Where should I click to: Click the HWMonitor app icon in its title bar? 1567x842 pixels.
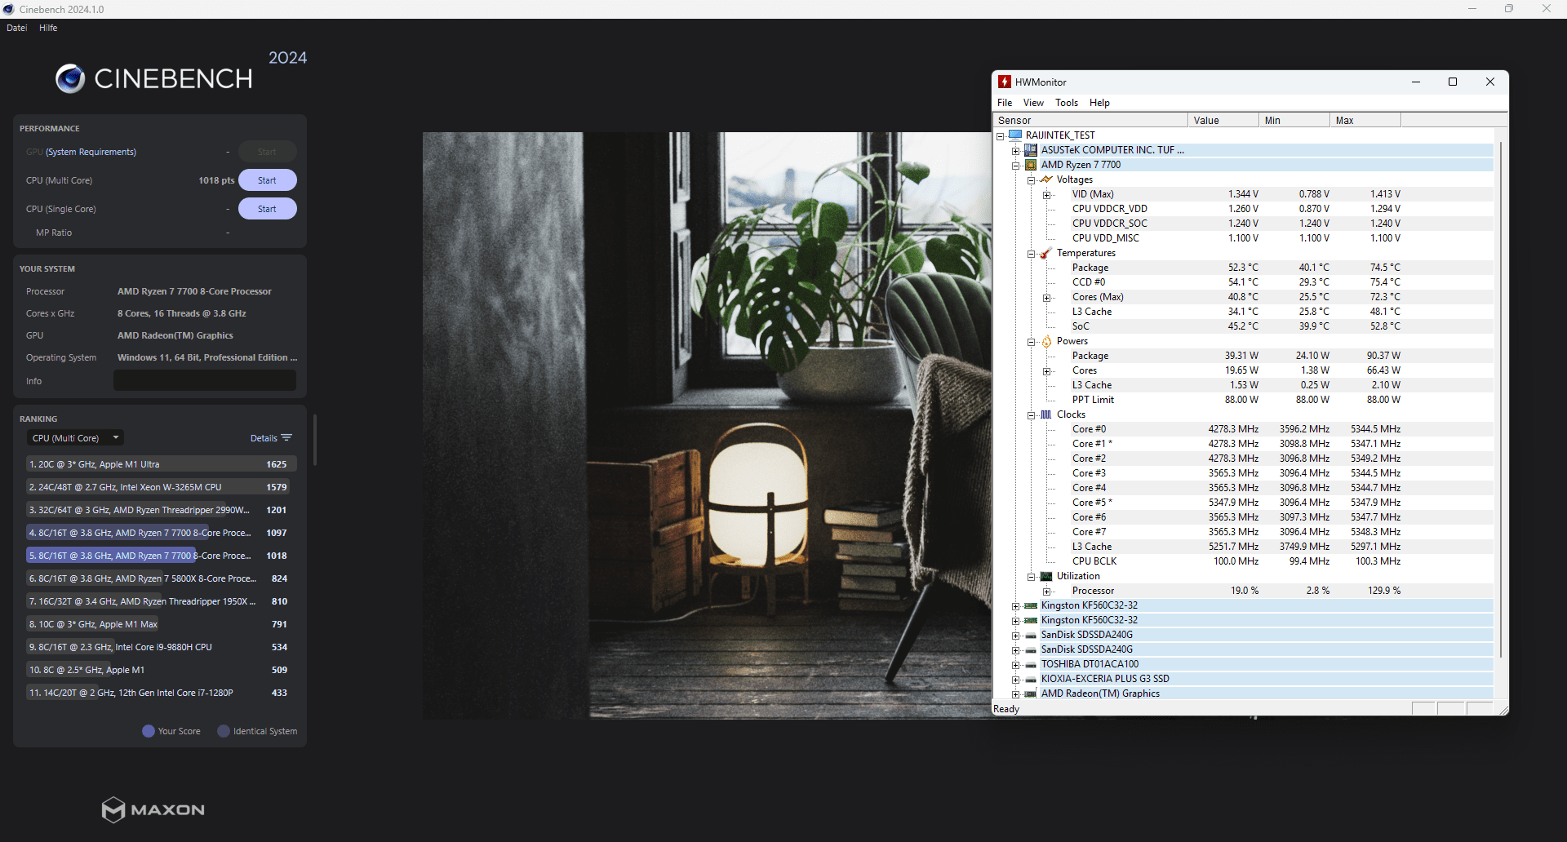1005,82
